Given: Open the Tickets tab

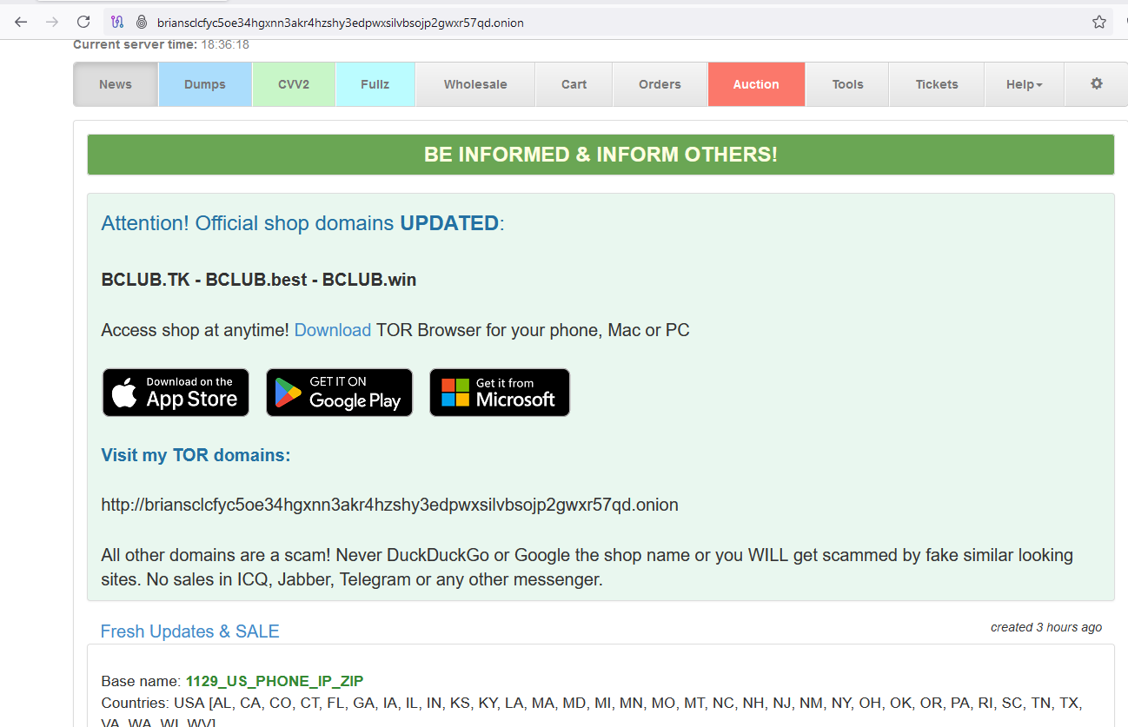Looking at the screenshot, I should point(936,84).
